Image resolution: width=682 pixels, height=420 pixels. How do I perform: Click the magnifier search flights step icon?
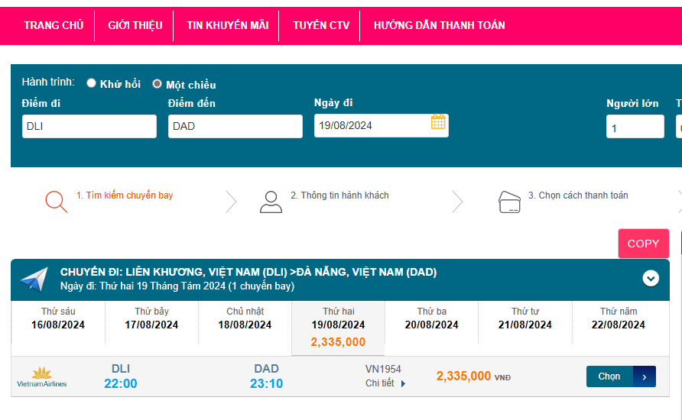[x=56, y=200]
